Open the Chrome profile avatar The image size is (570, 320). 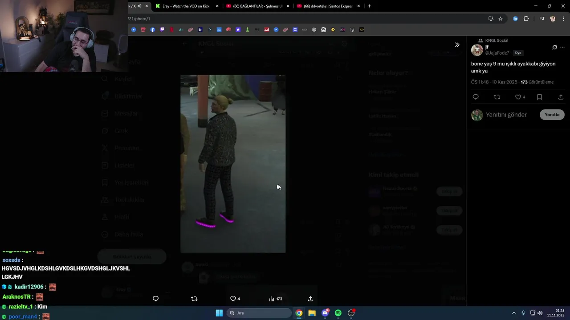pos(553,19)
